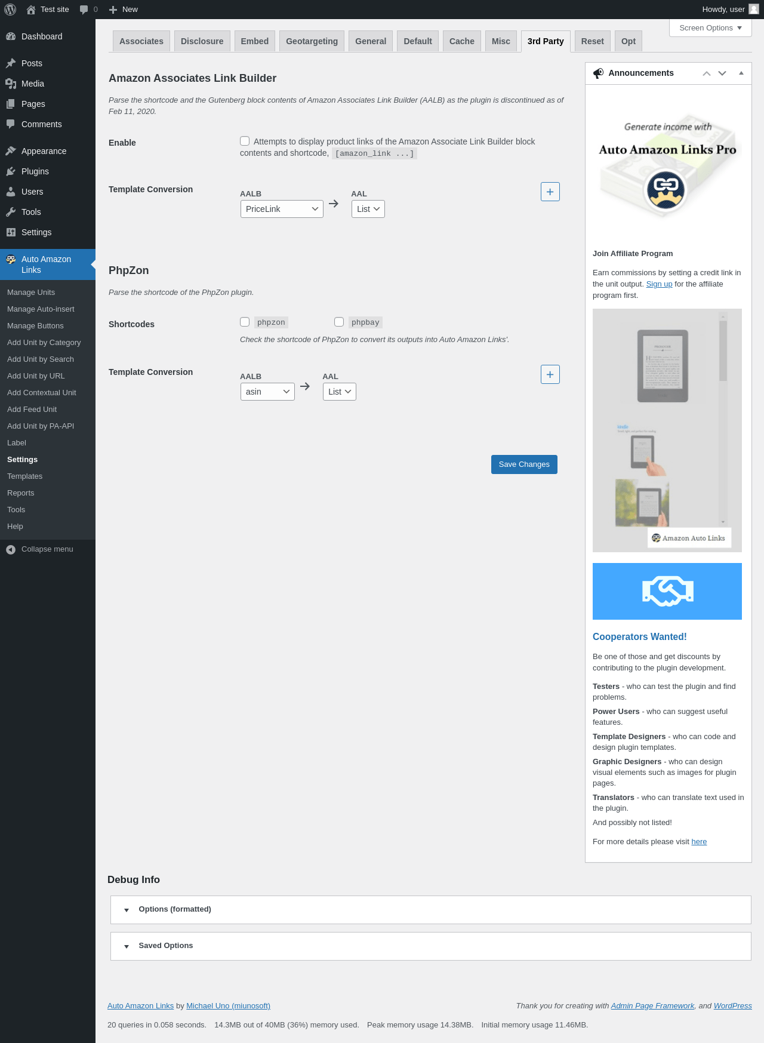Click the Plugins plug icon
This screenshot has width=764, height=1043.
coord(11,171)
